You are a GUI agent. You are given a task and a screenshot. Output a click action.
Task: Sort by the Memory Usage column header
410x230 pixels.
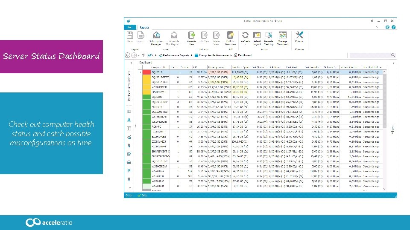point(219,67)
